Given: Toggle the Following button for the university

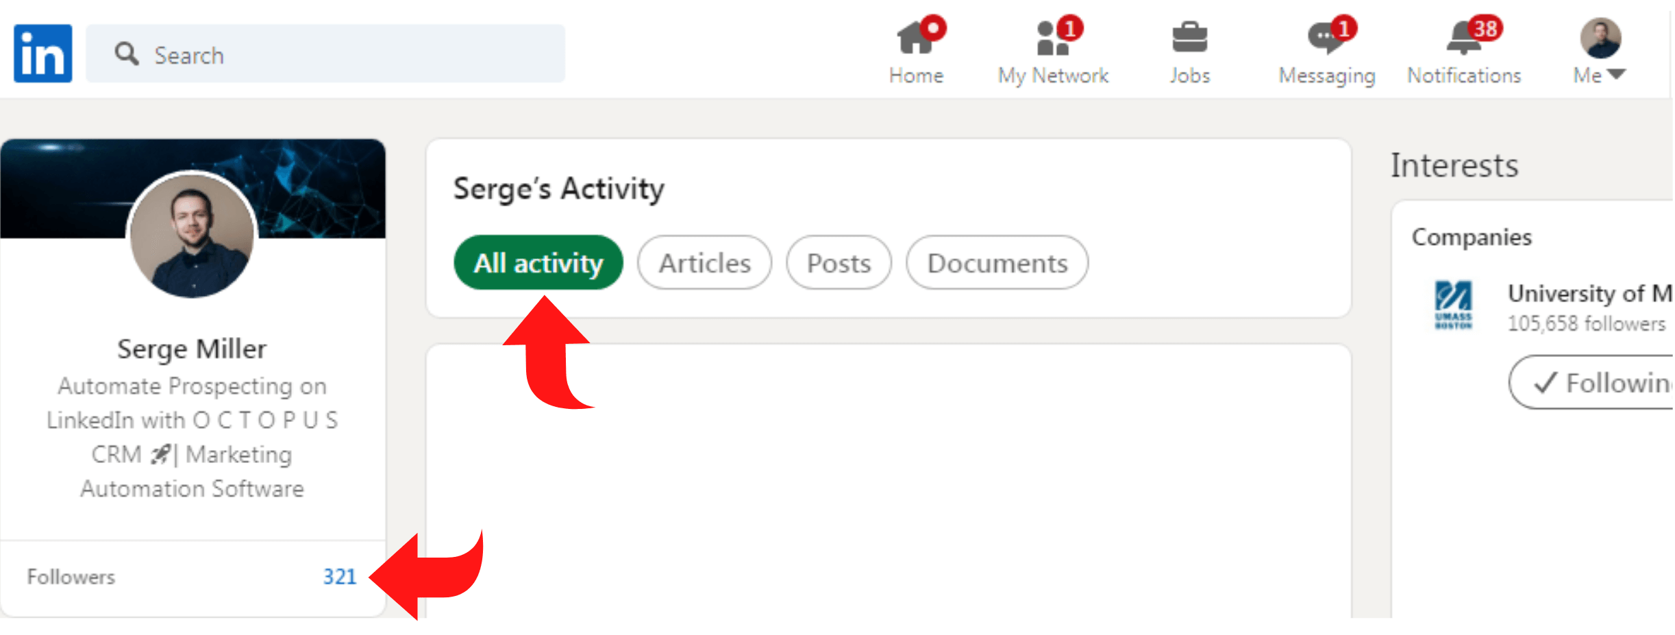Looking at the screenshot, I should pyautogui.click(x=1591, y=382).
